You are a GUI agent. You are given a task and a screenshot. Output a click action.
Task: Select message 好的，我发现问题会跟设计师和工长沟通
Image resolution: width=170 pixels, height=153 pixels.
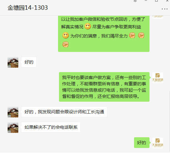64,112
